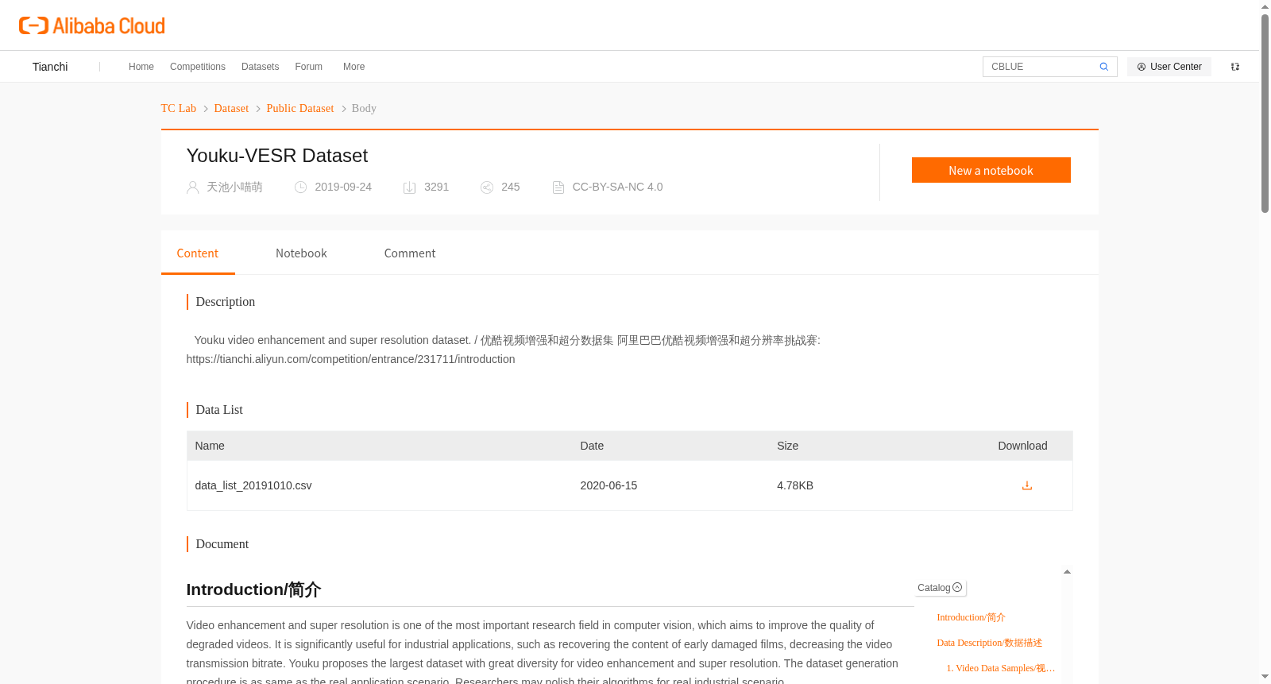Download data_list_20191010.csv via download icon
The height and width of the screenshot is (684, 1271).
[1027, 485]
